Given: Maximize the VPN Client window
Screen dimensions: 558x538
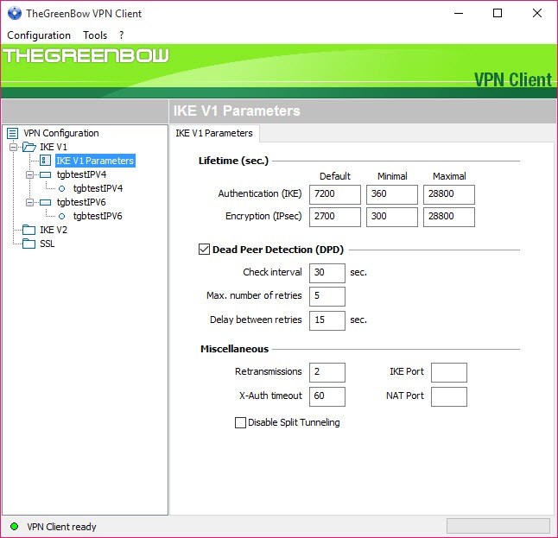Looking at the screenshot, I should (498, 14).
